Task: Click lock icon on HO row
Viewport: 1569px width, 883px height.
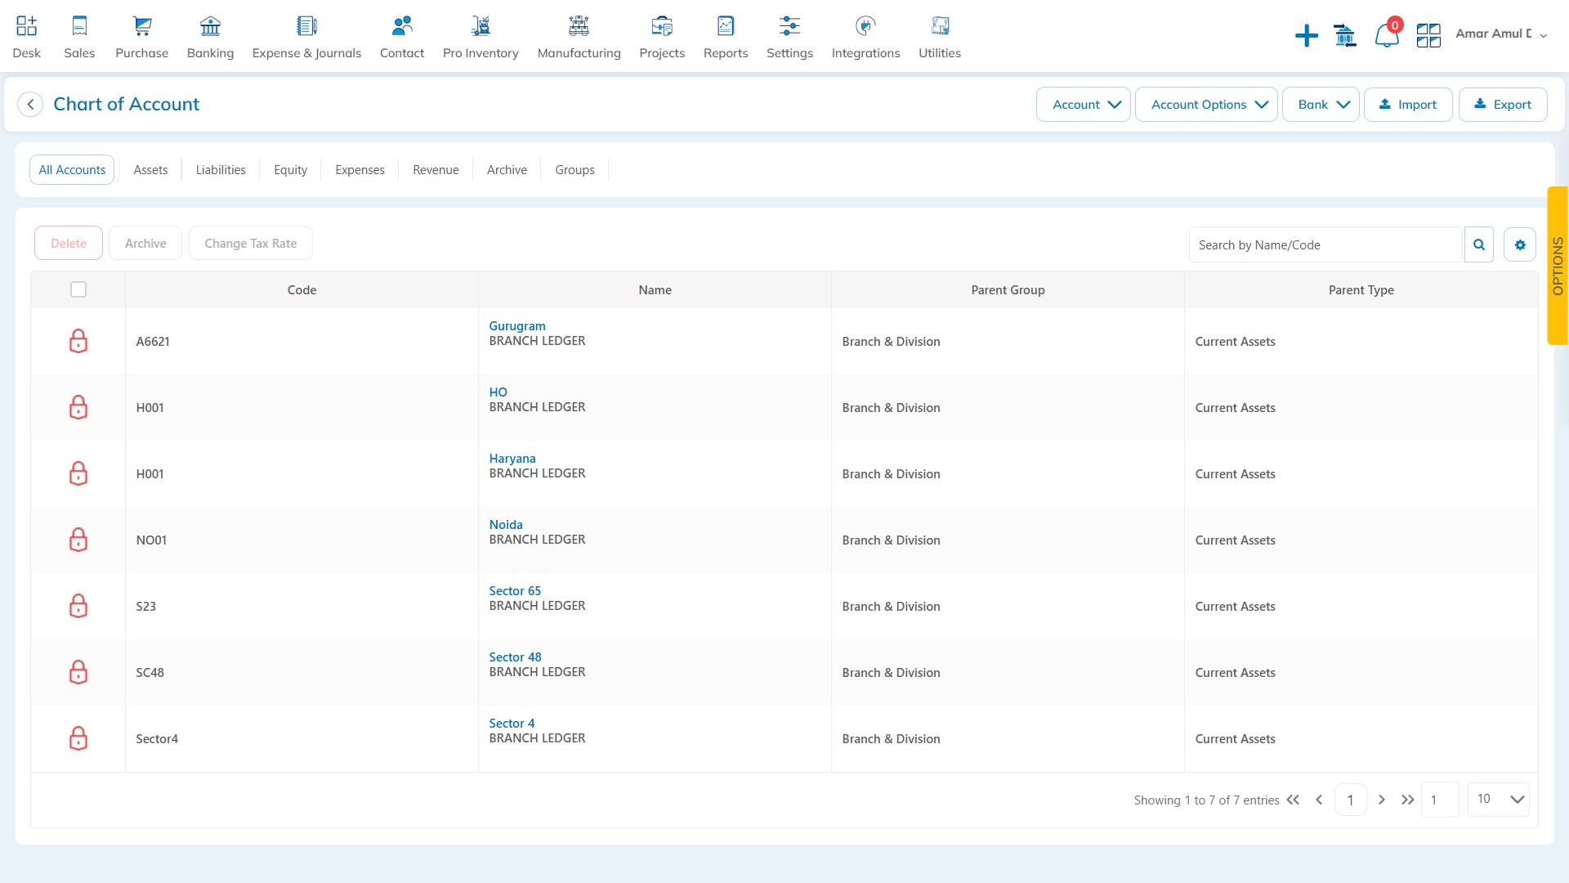Action: coord(78,407)
